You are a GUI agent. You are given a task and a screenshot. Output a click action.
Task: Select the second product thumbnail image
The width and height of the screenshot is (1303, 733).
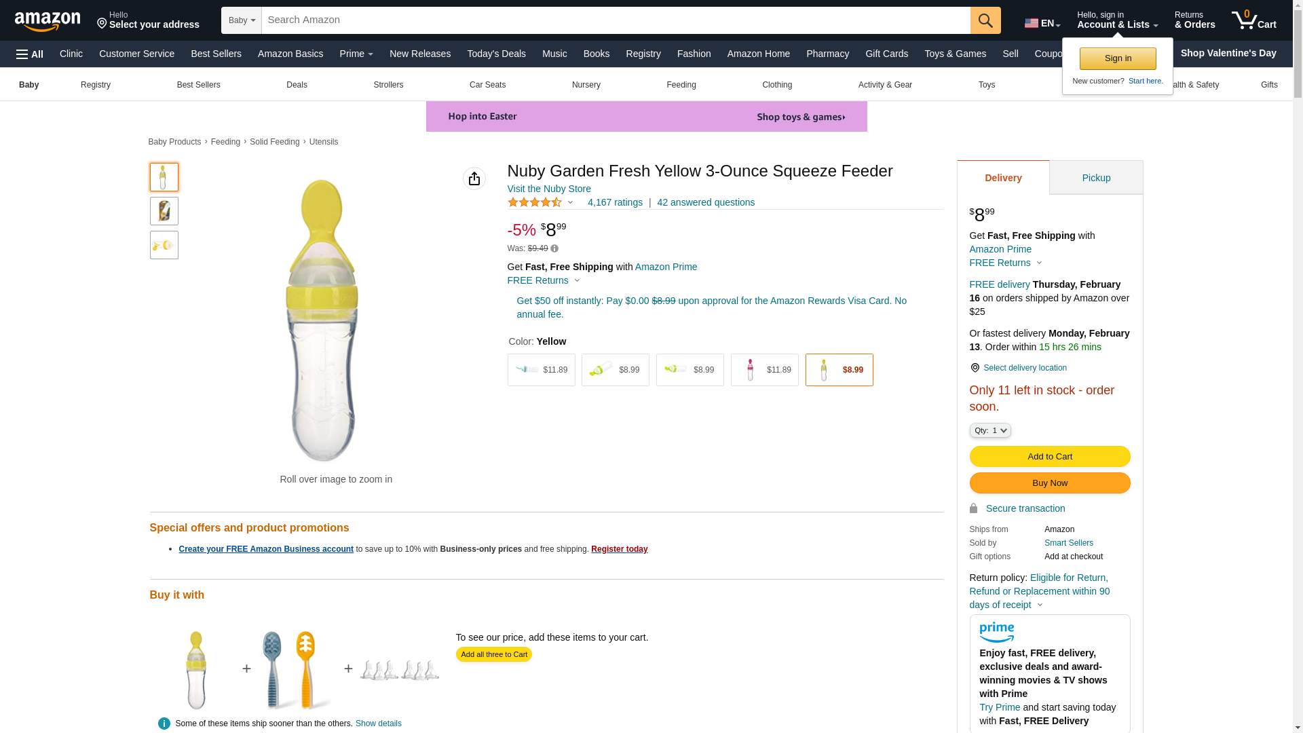164,211
